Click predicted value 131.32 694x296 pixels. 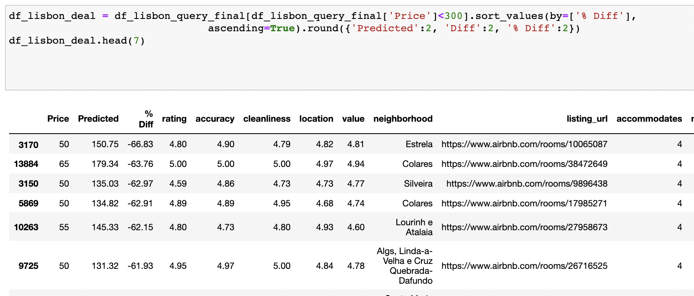point(105,266)
